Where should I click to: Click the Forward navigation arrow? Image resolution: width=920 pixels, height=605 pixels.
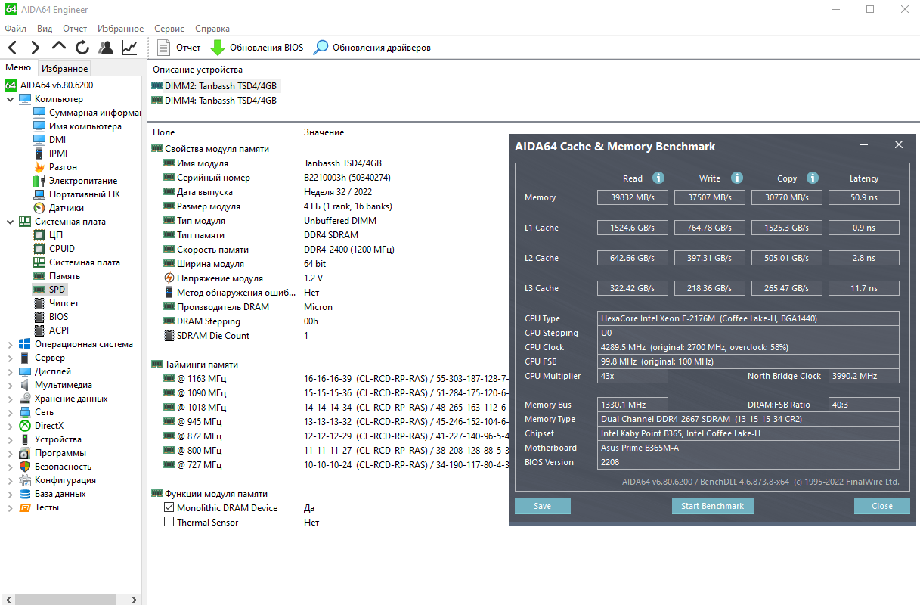36,48
